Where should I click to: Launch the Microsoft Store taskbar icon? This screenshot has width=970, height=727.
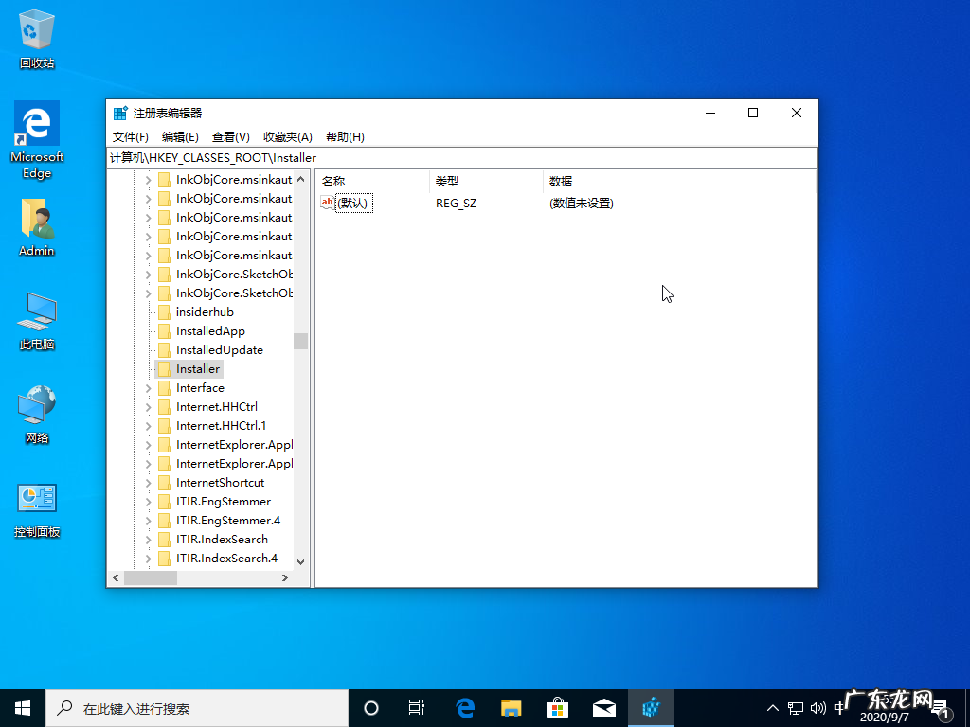tap(557, 707)
